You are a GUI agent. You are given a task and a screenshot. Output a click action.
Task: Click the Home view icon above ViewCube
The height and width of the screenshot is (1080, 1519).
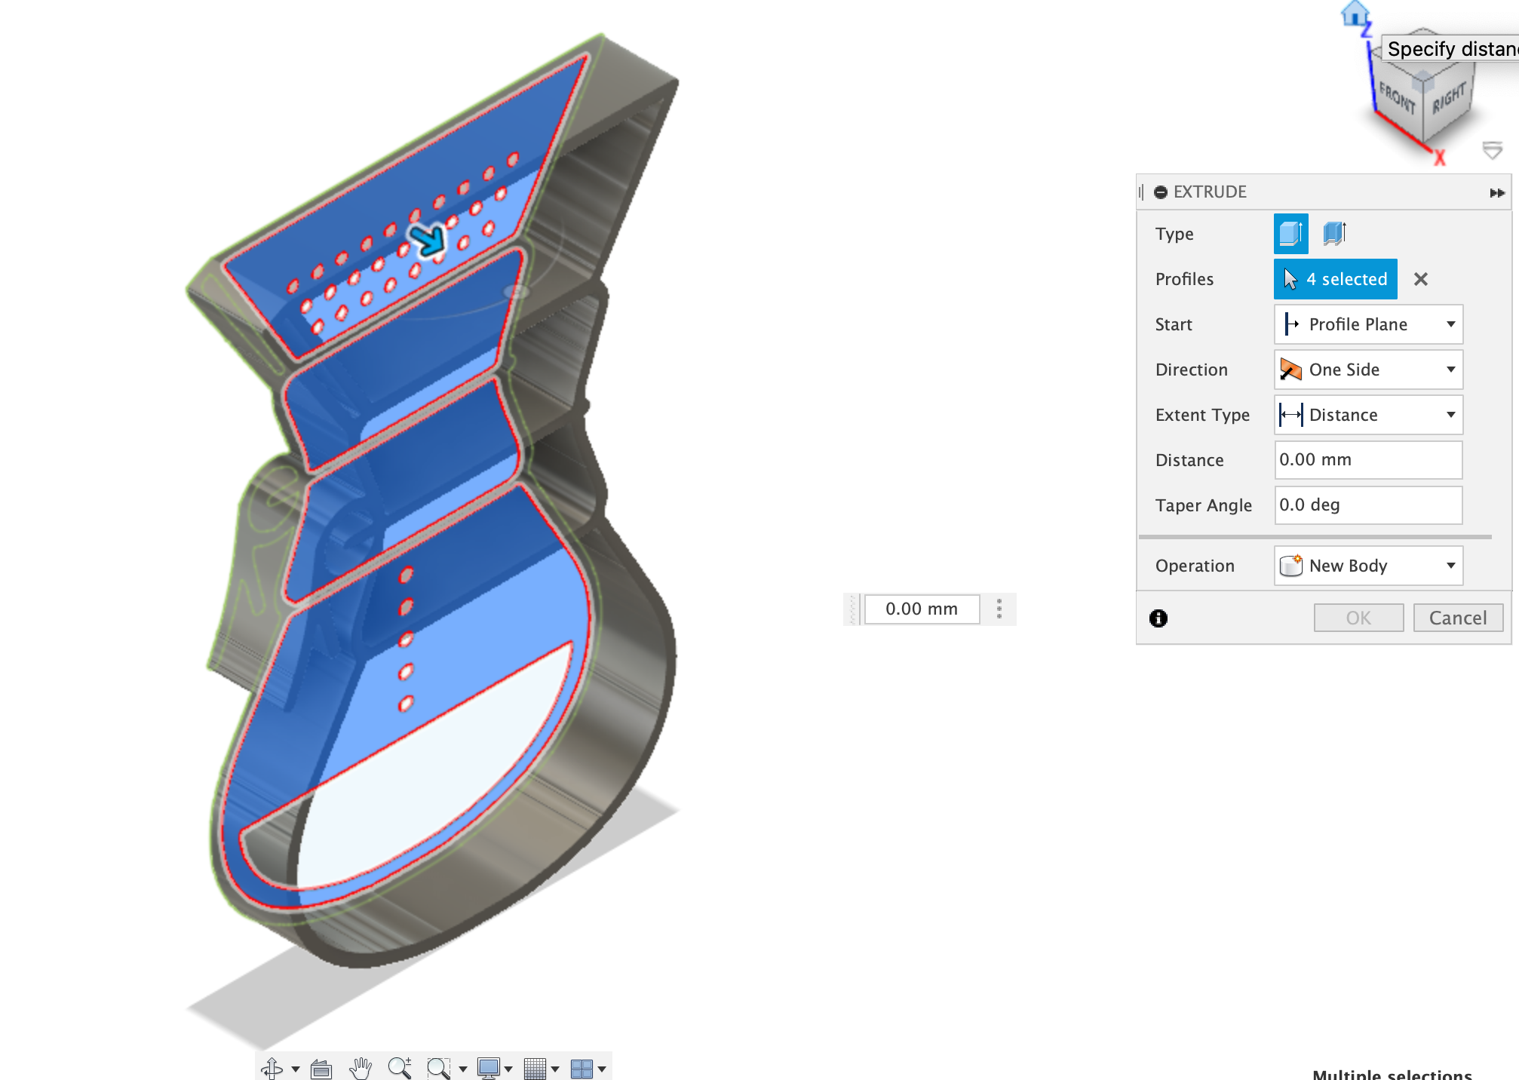pyautogui.click(x=1355, y=13)
